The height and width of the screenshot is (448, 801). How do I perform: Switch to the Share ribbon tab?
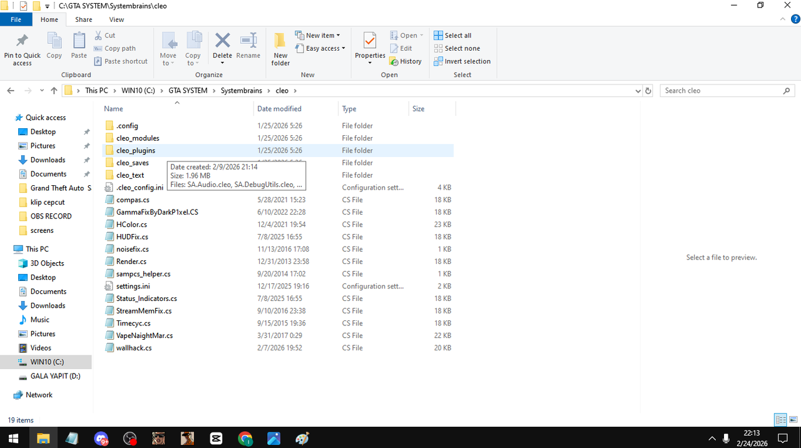pos(84,19)
